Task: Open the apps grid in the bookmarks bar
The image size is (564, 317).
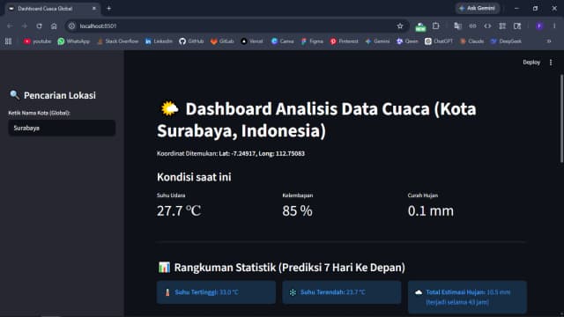Action: pyautogui.click(x=8, y=41)
